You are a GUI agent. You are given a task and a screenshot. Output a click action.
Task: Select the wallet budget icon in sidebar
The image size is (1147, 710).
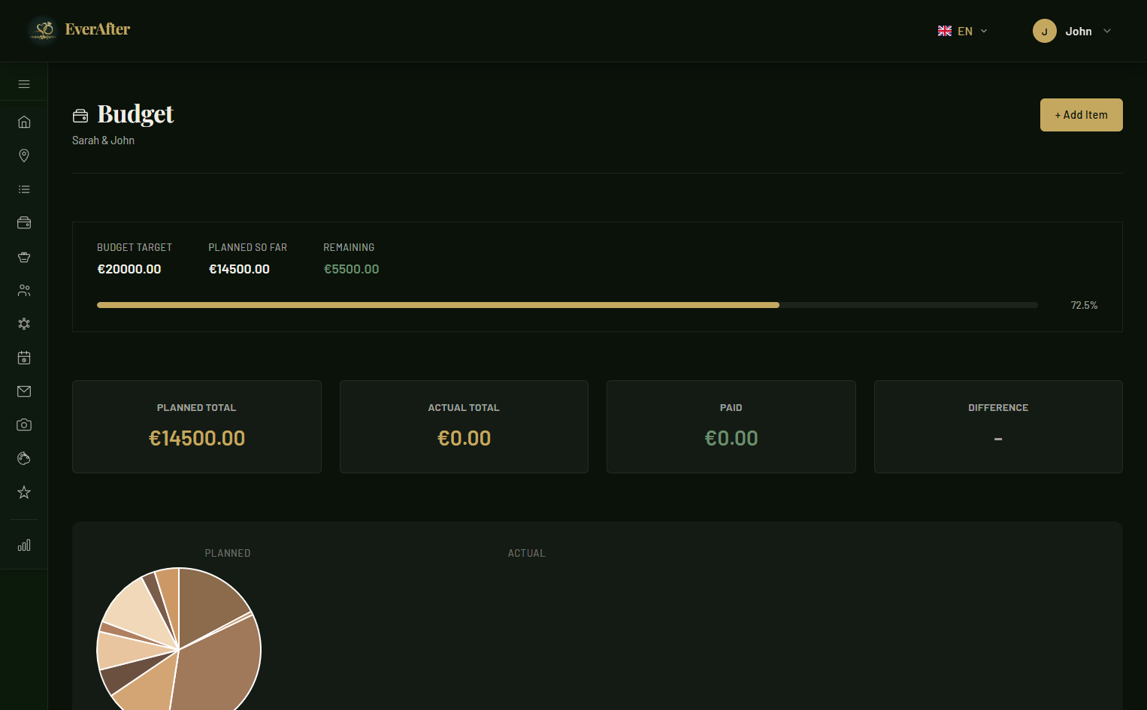(24, 223)
